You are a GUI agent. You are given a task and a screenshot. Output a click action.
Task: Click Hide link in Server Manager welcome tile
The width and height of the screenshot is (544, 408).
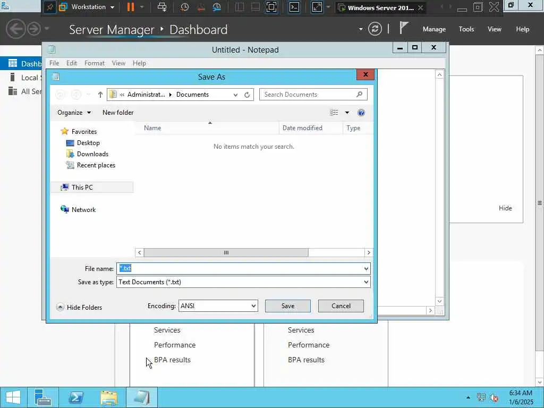point(505,208)
